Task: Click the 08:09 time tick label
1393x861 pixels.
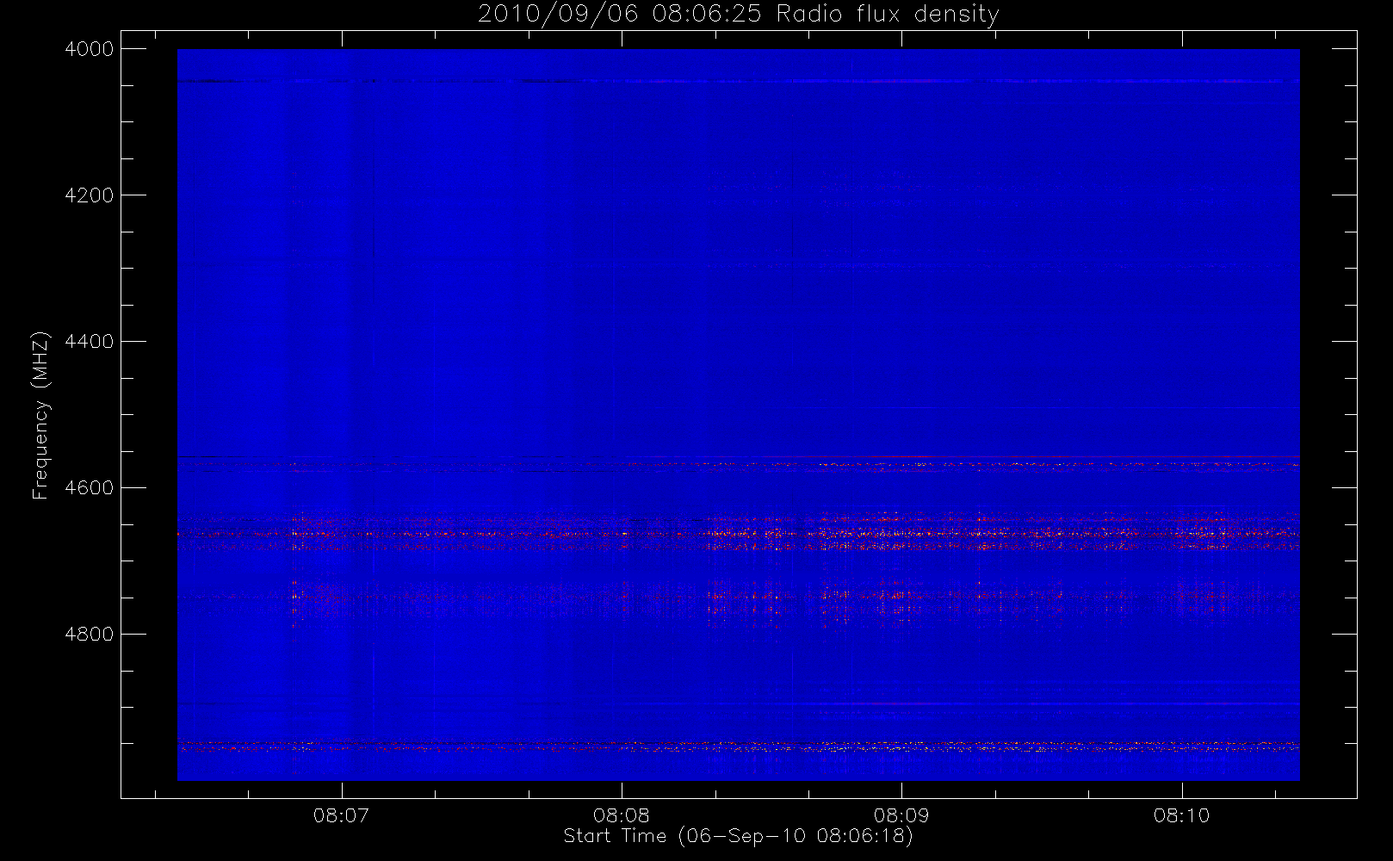Action: click(901, 815)
